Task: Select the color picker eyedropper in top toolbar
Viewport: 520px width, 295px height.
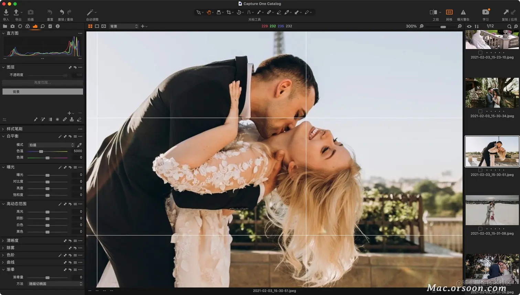Action: click(x=286, y=12)
